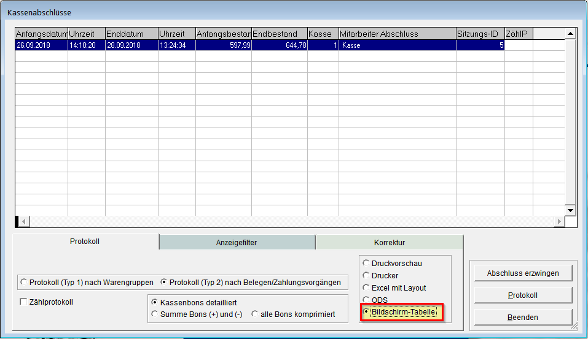Click the Beenden button

point(523,318)
